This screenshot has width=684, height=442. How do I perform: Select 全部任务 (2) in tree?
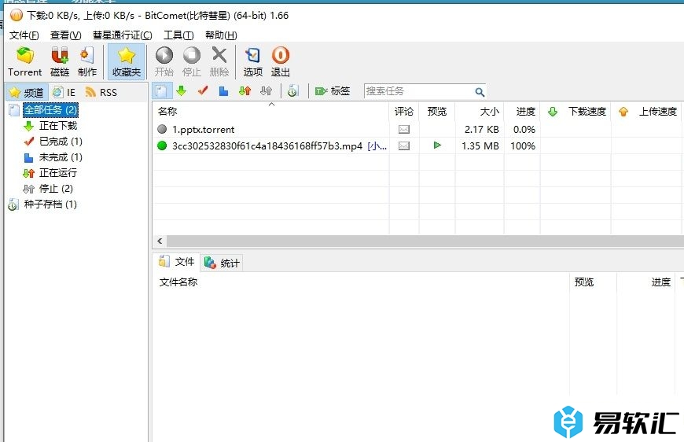pos(50,110)
